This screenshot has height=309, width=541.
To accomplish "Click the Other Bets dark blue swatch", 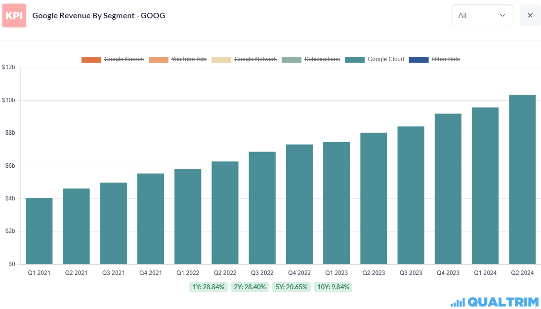I will [419, 60].
